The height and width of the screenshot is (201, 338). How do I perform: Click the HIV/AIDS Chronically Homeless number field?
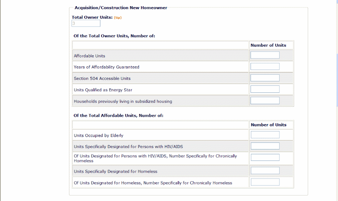[265, 158]
